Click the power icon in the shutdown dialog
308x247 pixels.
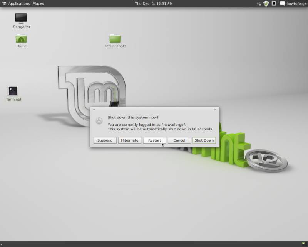click(x=99, y=121)
